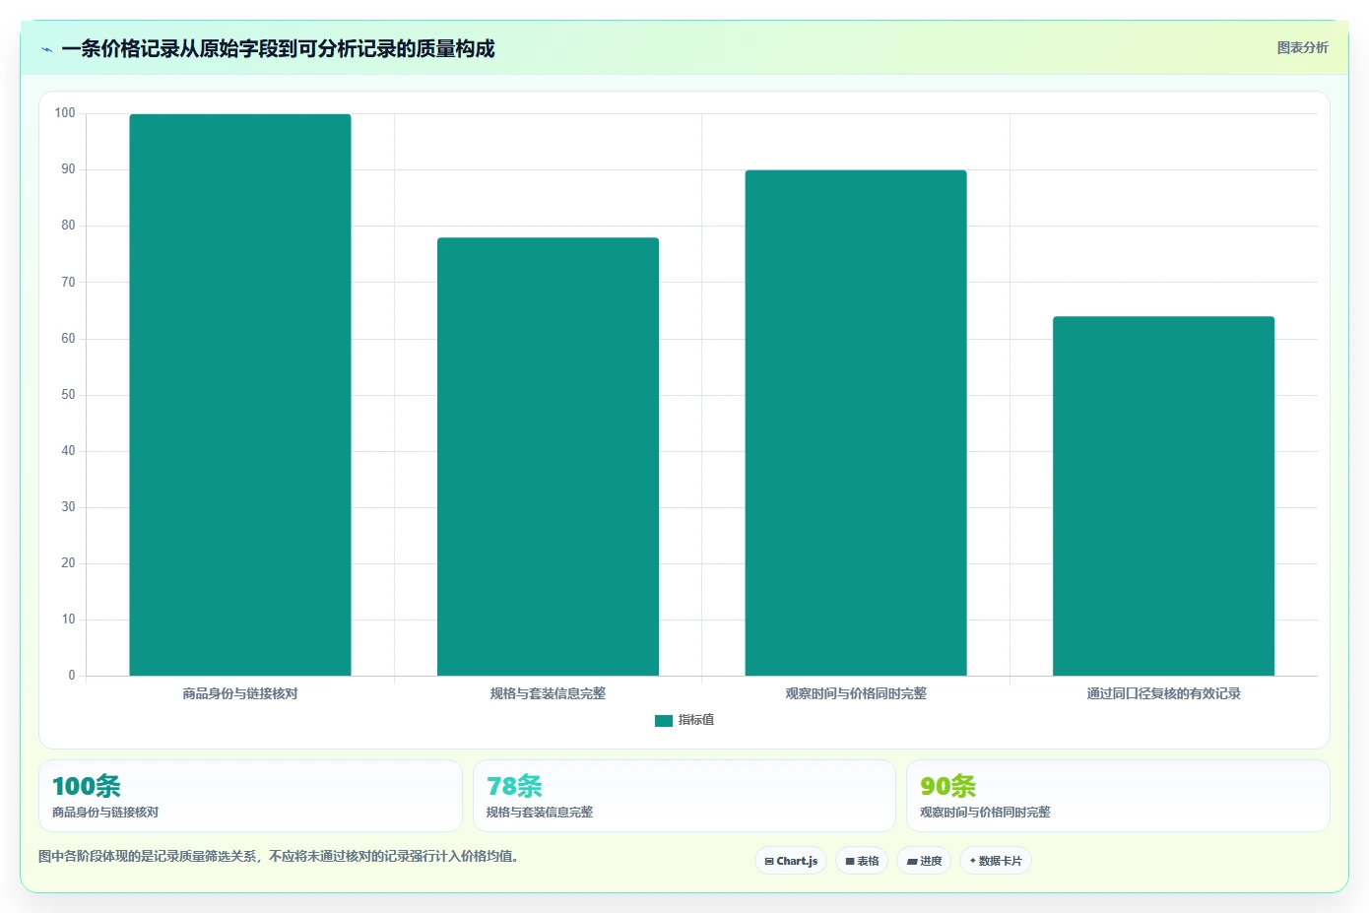1369x913 pixels.
Task: Open the 78条 data card
Action: click(x=684, y=796)
